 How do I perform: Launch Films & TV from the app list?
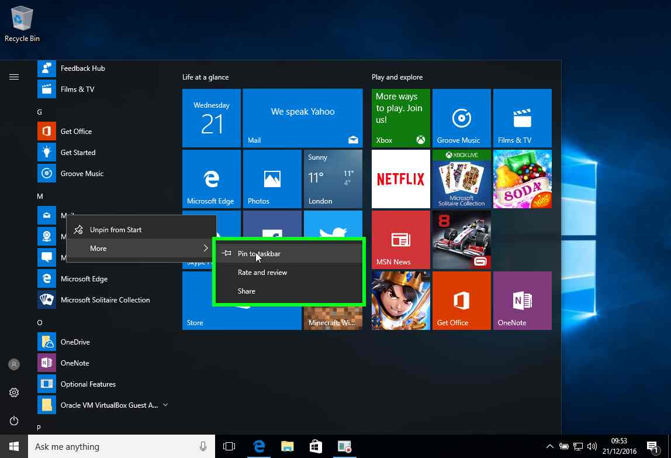66,89
